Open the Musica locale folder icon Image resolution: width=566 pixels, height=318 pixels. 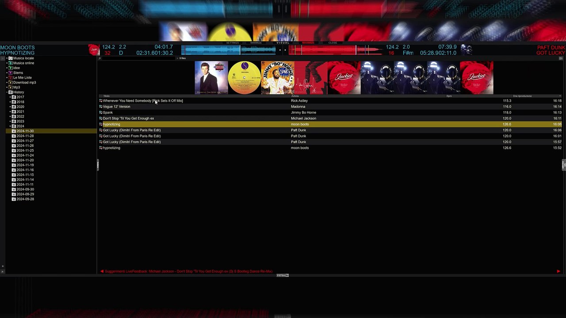click(x=11, y=58)
